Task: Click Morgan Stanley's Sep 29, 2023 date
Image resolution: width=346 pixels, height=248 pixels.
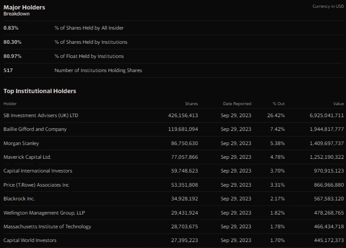Action: (236, 143)
